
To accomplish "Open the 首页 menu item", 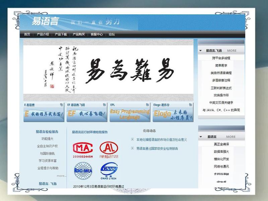I will [27, 35].
